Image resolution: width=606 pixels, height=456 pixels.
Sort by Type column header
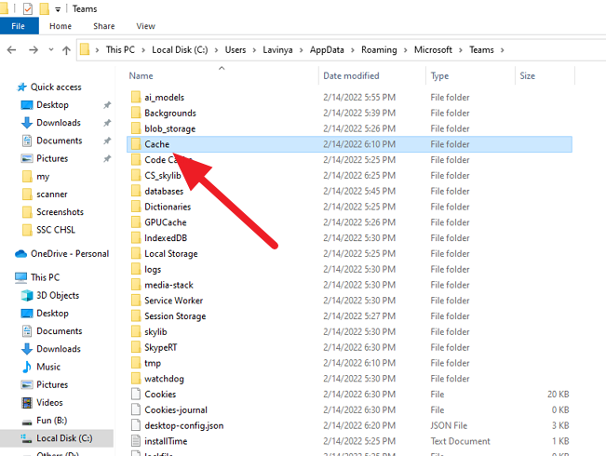click(439, 75)
